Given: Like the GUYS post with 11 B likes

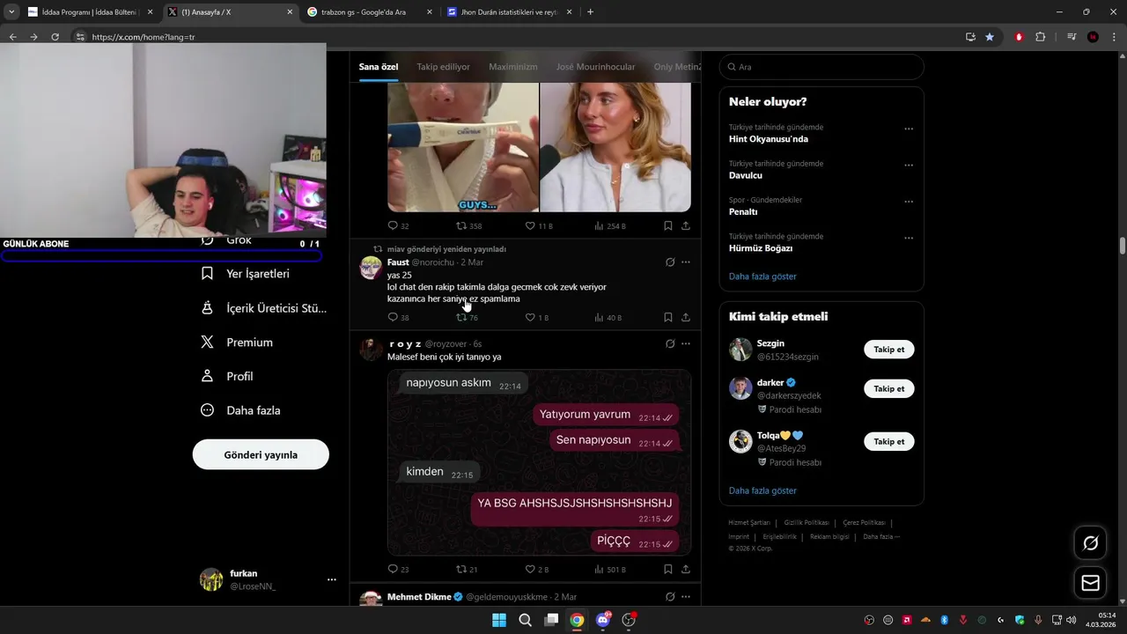Looking at the screenshot, I should [x=539, y=225].
